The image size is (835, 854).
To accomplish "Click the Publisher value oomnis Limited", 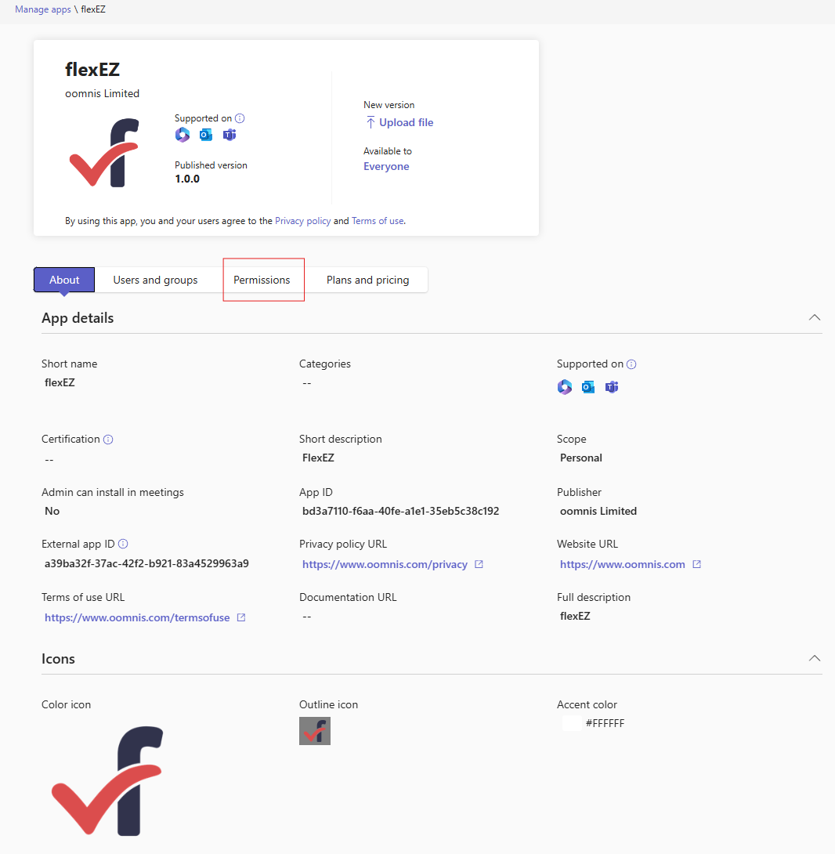I will point(598,511).
